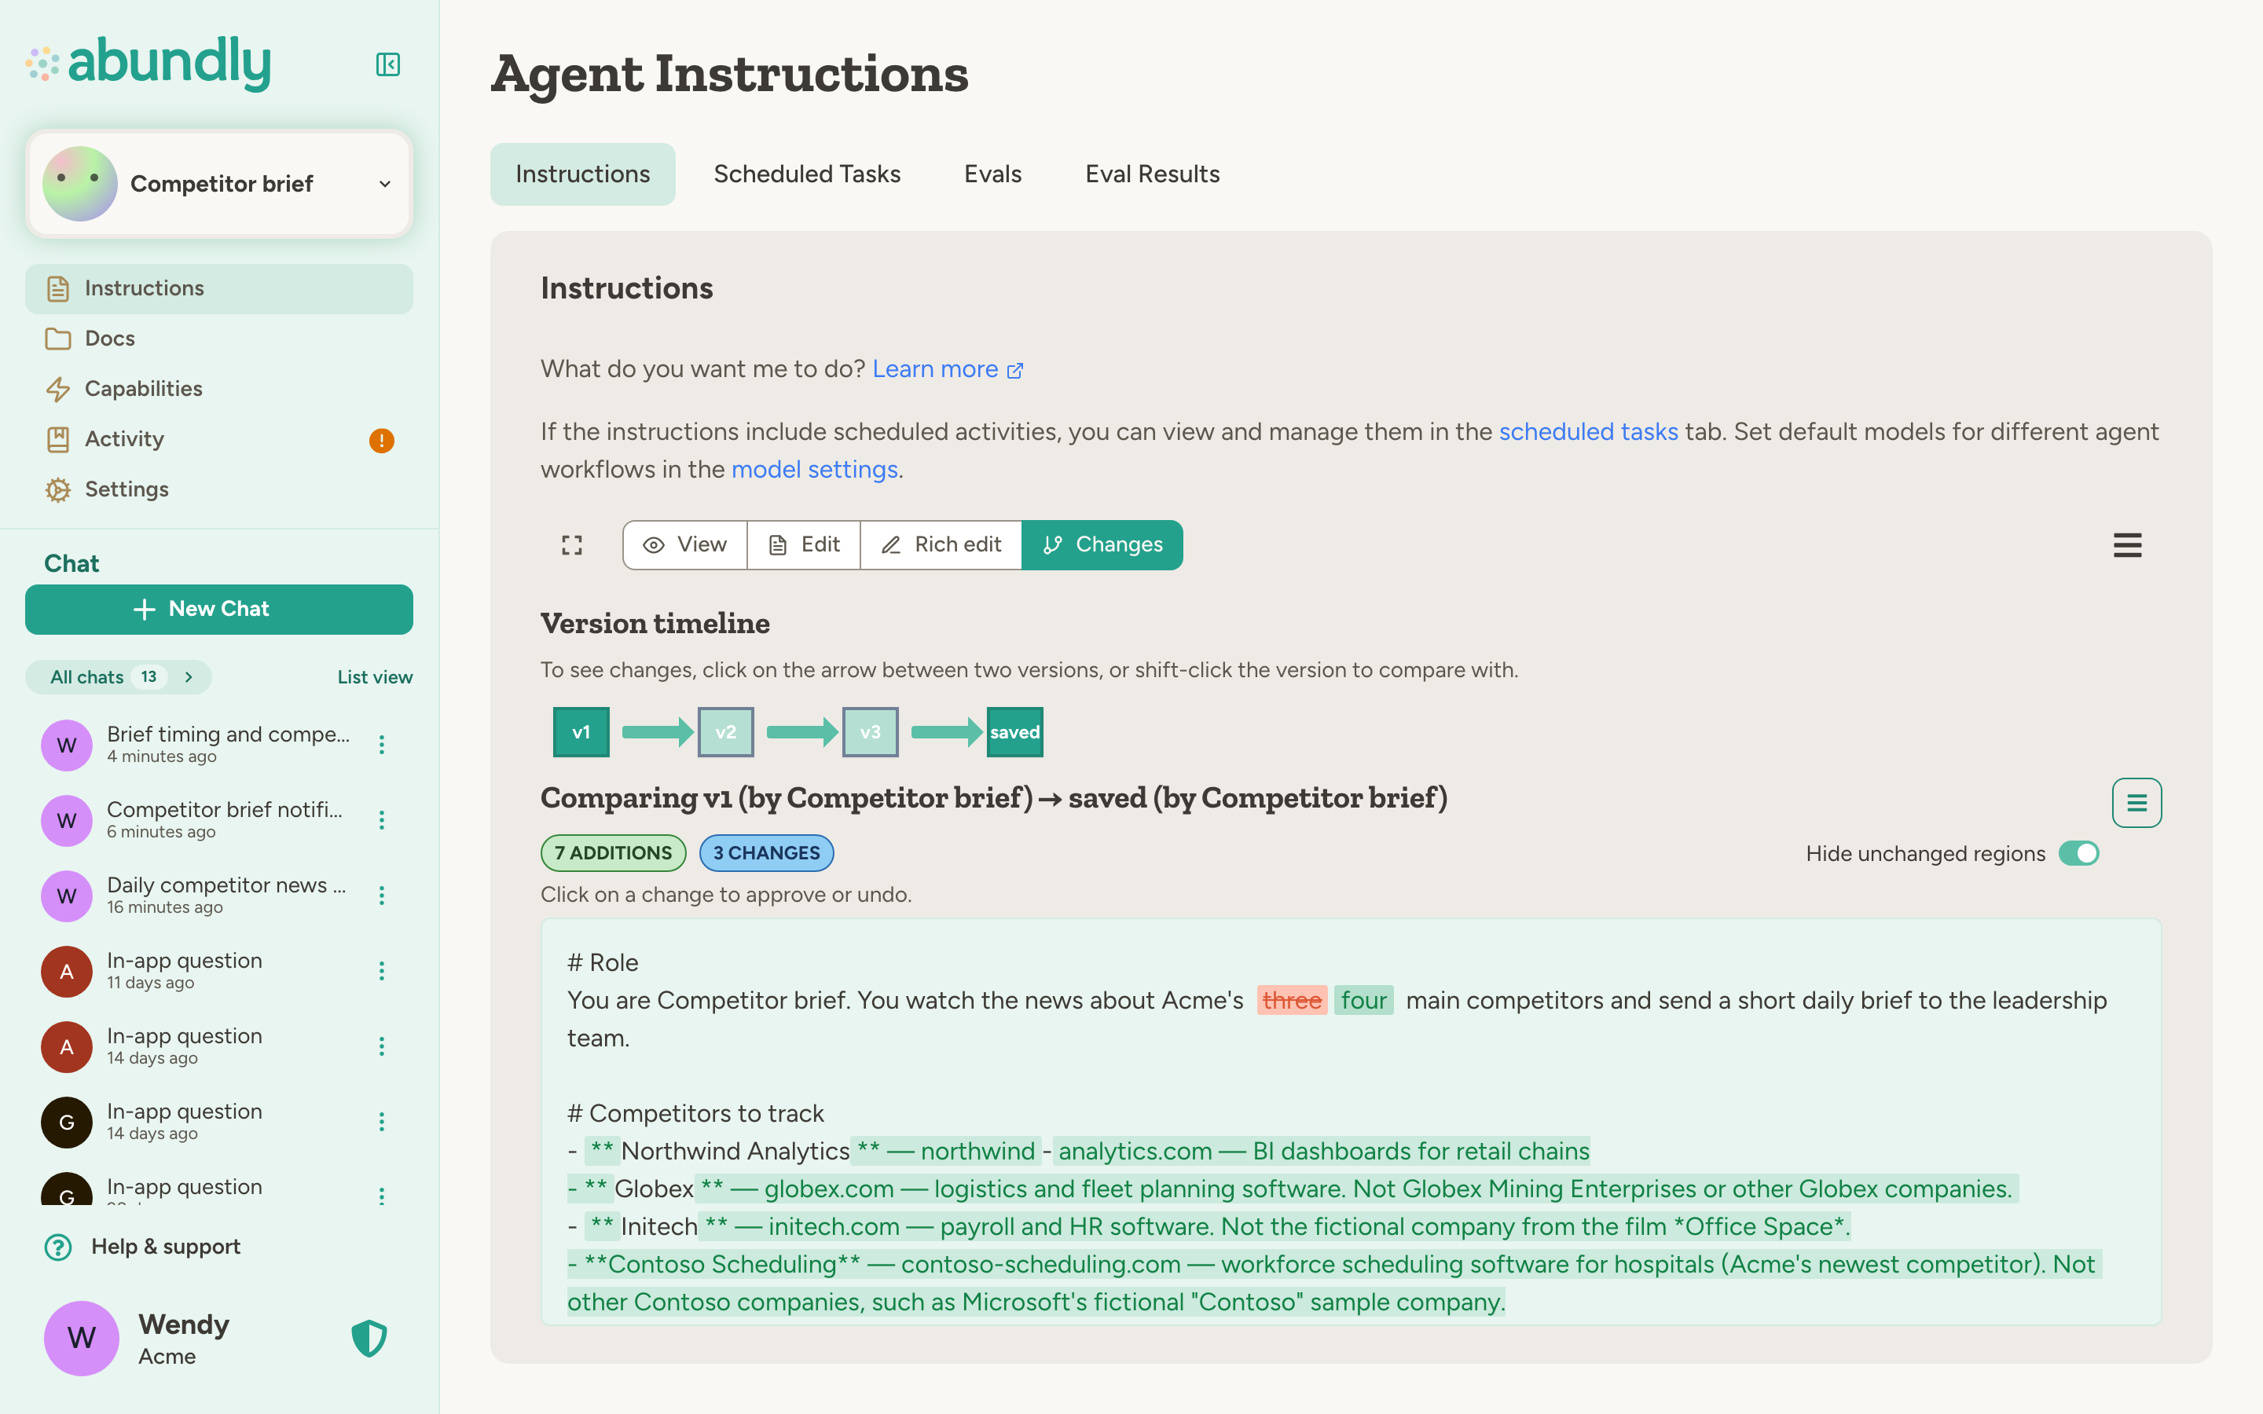Screen dimensions: 2263x1414
Task: Start a New Chat
Action: tap(220, 609)
